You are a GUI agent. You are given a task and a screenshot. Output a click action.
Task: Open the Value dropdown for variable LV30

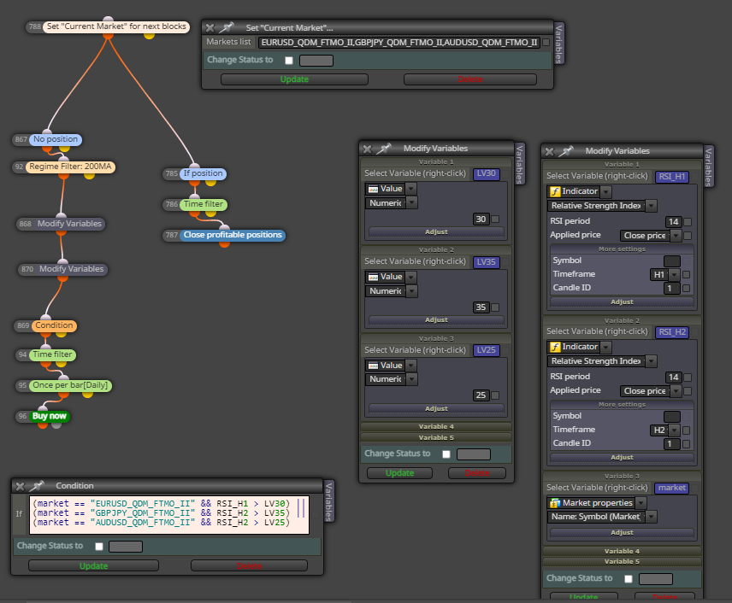click(x=410, y=189)
